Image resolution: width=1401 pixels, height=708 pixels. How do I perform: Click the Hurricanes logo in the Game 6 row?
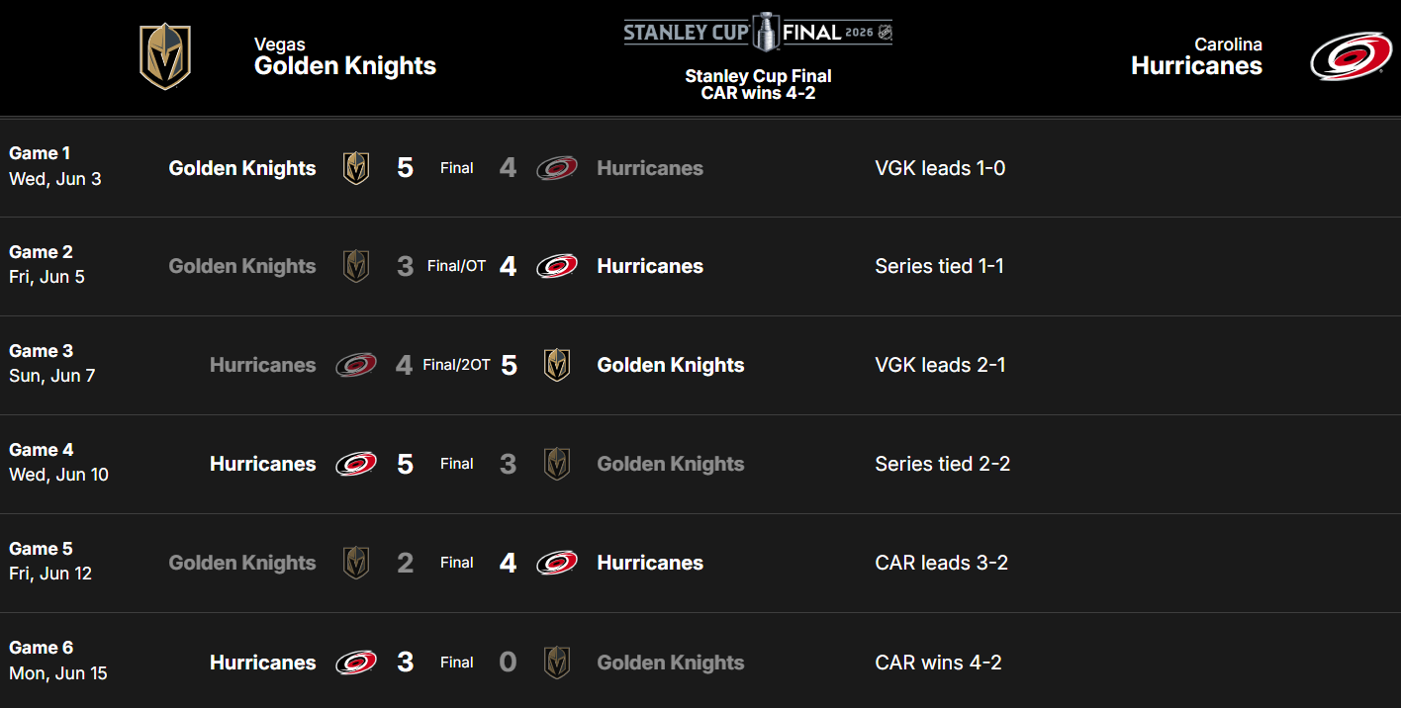tap(356, 663)
